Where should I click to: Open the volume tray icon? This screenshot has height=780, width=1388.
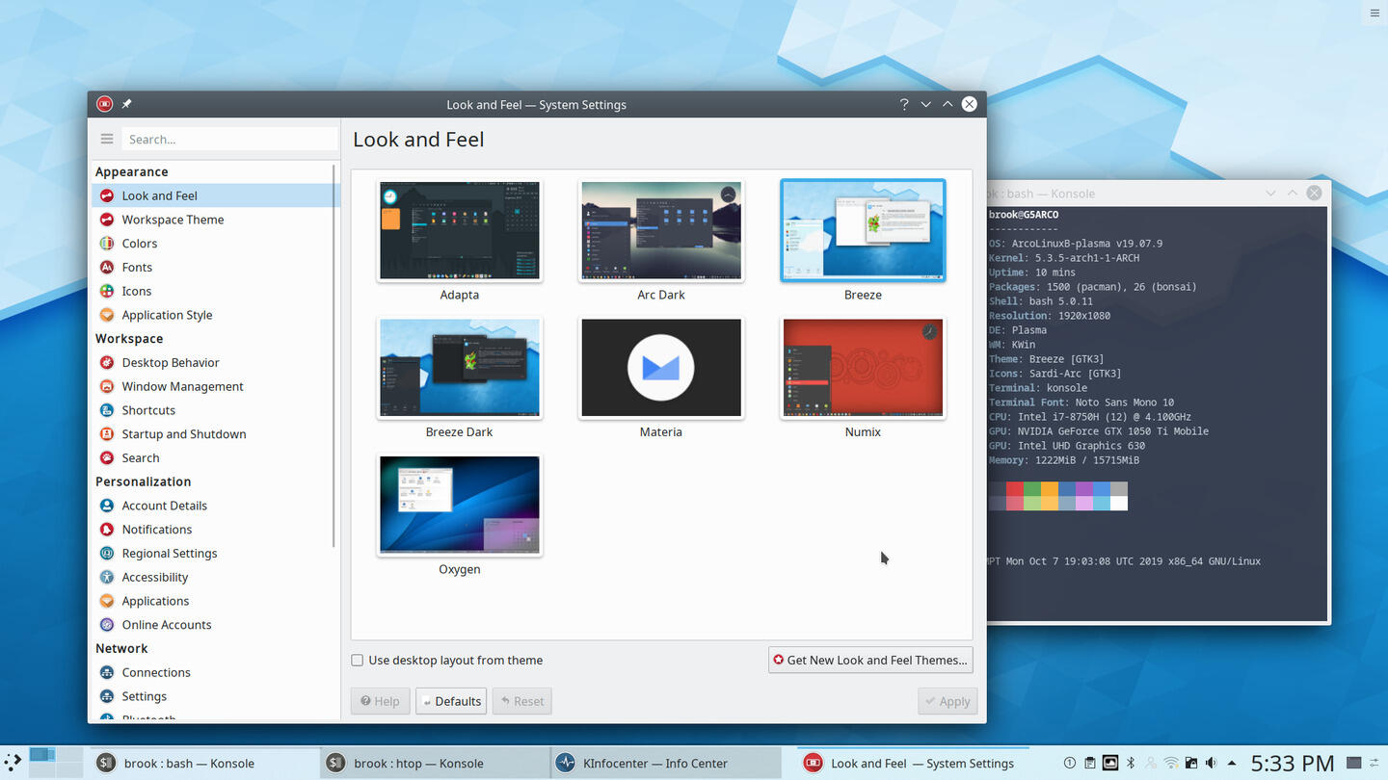(x=1211, y=763)
